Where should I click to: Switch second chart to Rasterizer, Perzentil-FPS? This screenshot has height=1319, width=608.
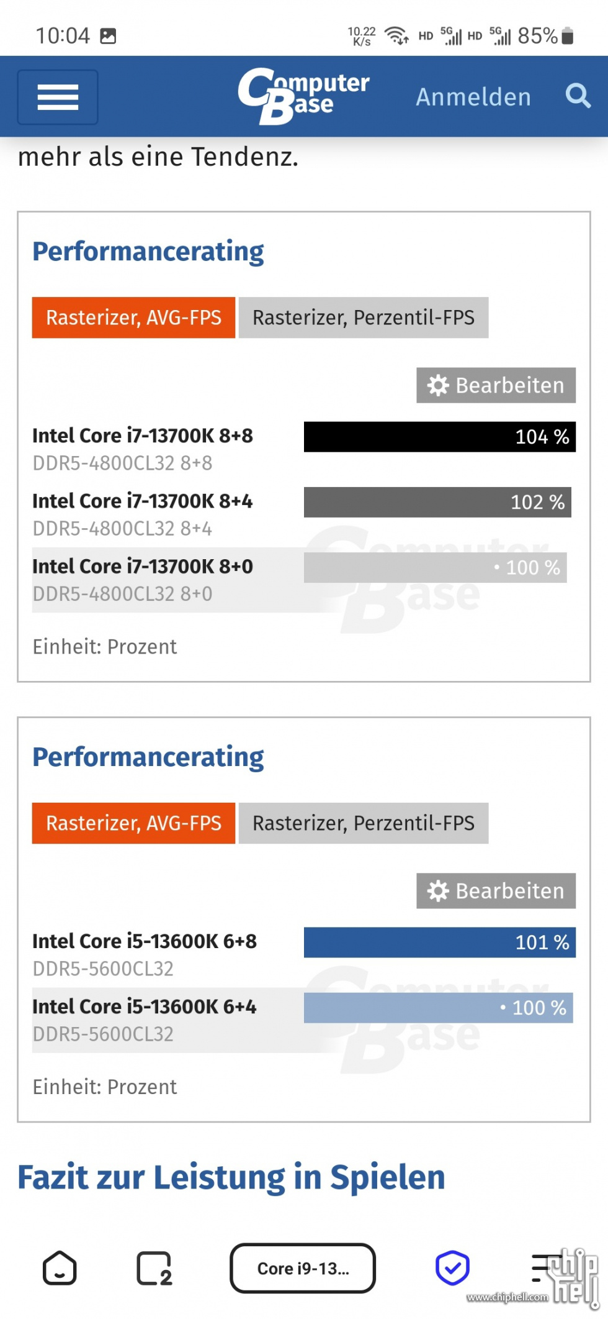[364, 823]
